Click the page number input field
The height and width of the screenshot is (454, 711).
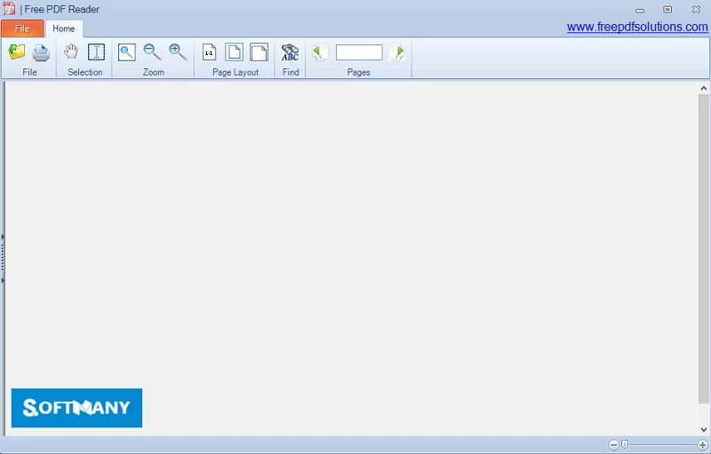[x=359, y=52]
